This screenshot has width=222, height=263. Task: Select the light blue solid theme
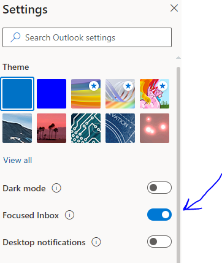17,94
